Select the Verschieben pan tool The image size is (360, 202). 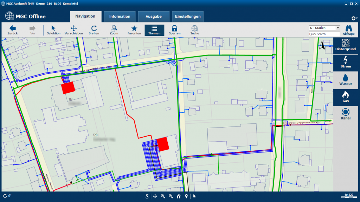(x=74, y=30)
